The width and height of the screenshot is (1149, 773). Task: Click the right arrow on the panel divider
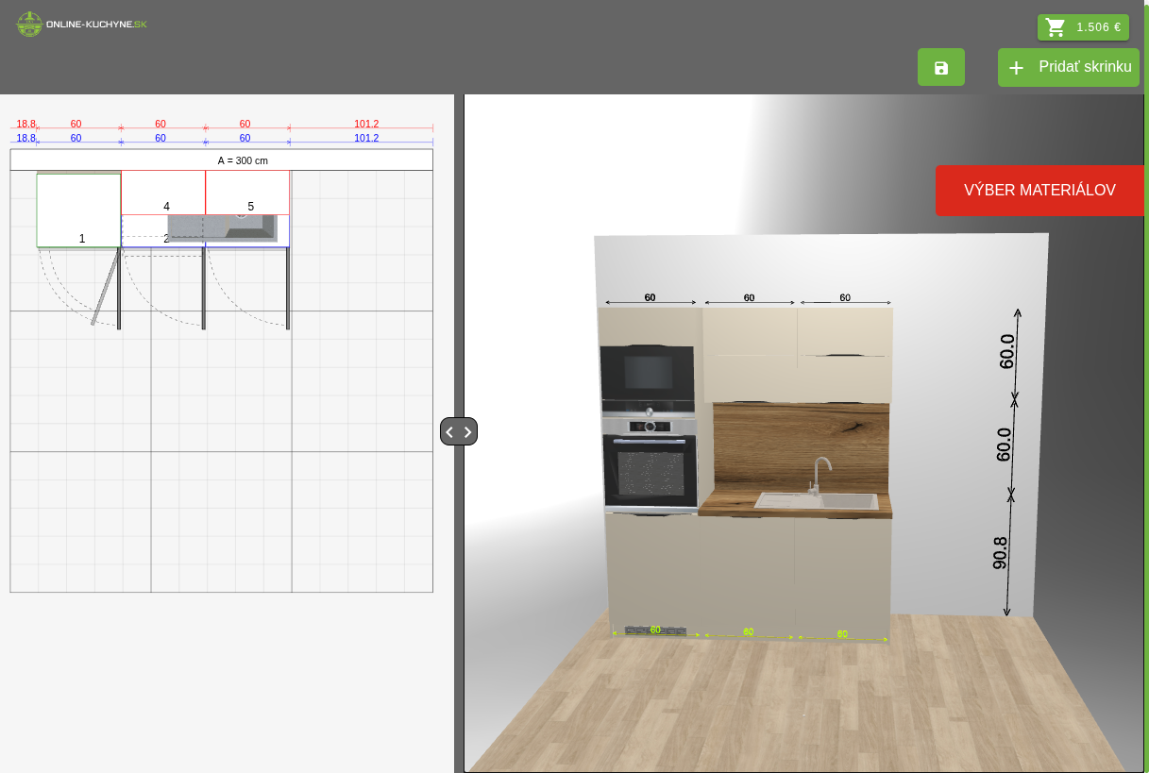467,432
